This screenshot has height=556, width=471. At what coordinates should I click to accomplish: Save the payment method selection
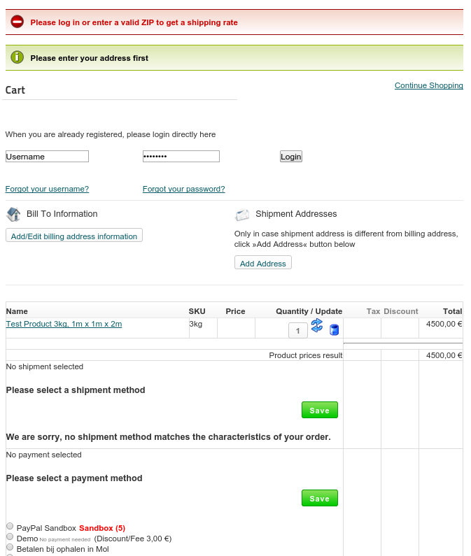click(x=319, y=499)
